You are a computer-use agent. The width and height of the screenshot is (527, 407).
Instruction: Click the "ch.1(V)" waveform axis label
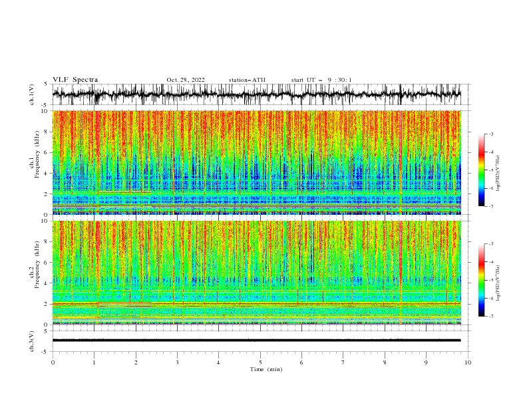tap(32, 94)
